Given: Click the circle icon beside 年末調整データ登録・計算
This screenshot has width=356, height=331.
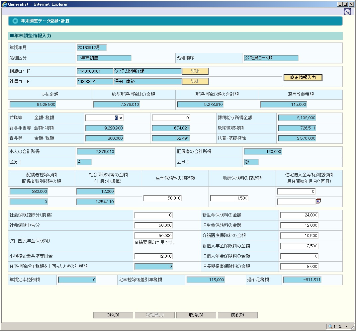Looking at the screenshot, I should pyautogui.click(x=15, y=21).
